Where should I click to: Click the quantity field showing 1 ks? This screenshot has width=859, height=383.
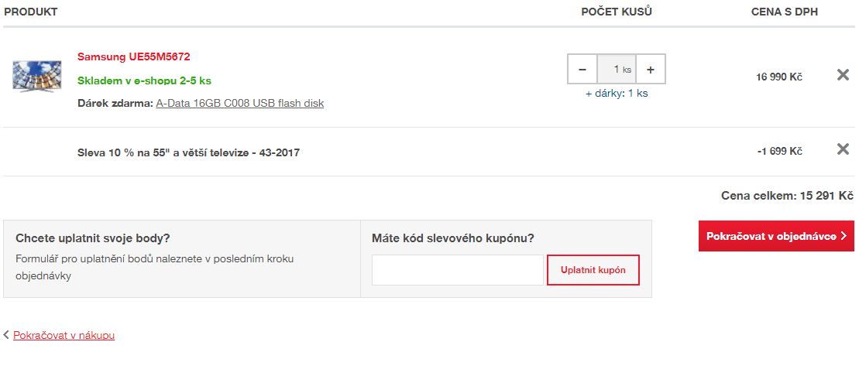pyautogui.click(x=617, y=70)
